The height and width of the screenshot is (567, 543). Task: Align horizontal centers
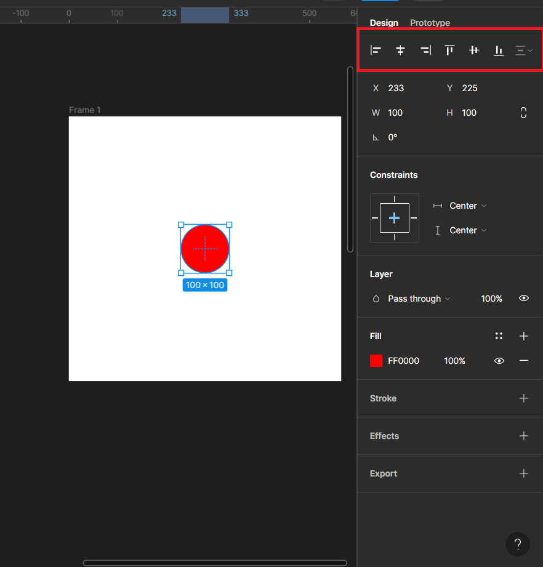tap(400, 50)
